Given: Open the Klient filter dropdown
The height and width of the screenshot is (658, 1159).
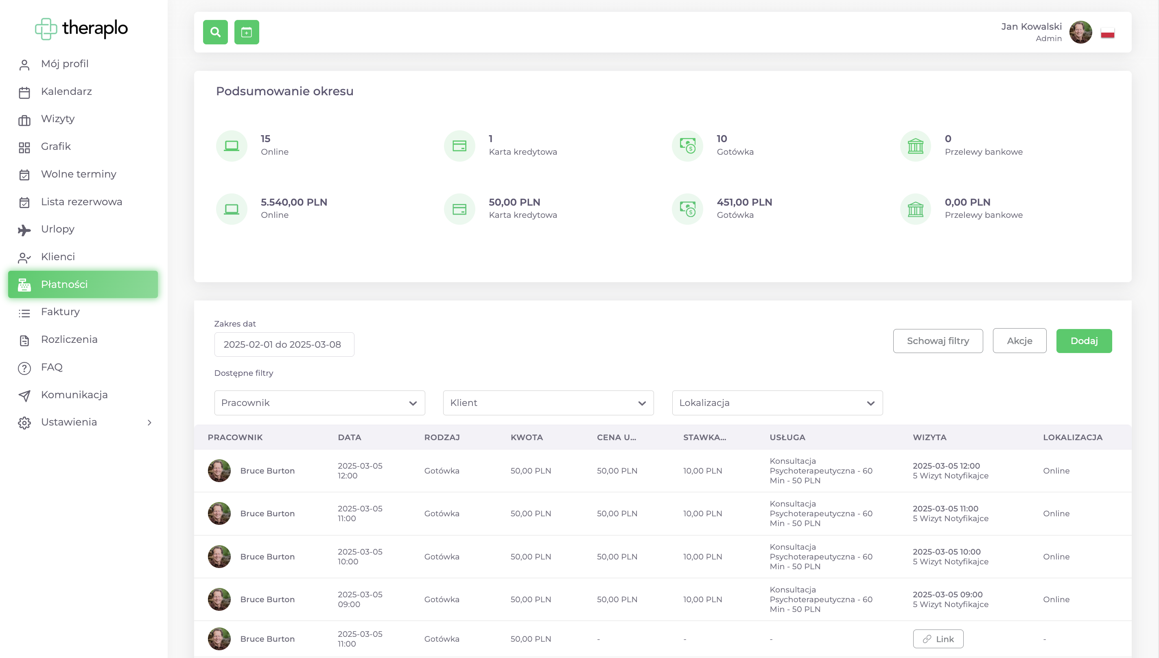Looking at the screenshot, I should coord(548,403).
